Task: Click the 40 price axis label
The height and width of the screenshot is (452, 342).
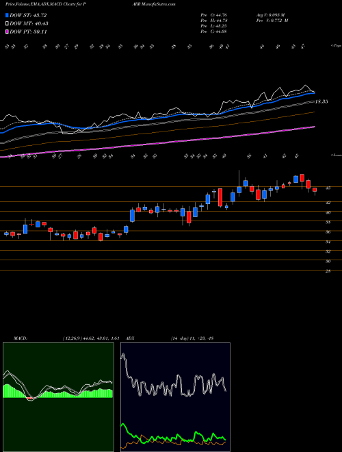Action: [328, 212]
